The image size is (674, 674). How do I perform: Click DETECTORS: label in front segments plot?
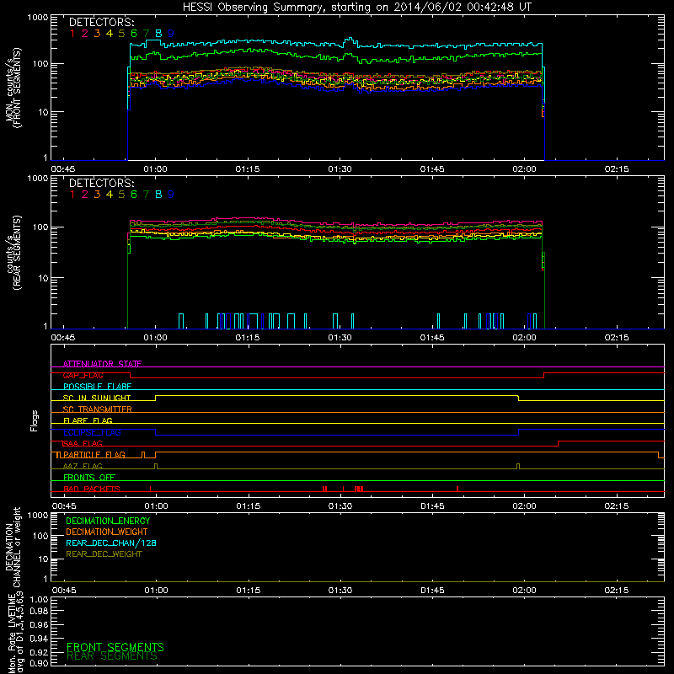tap(101, 23)
